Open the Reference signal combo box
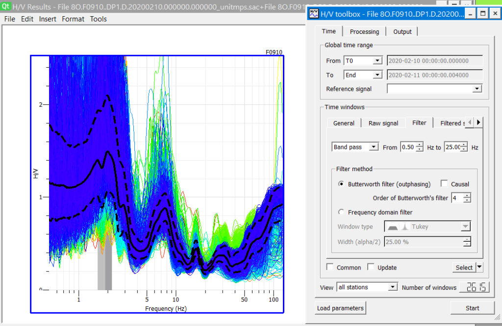 click(434, 89)
